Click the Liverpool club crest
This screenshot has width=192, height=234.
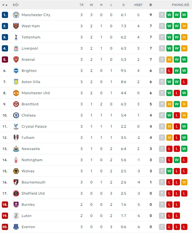tap(16, 48)
